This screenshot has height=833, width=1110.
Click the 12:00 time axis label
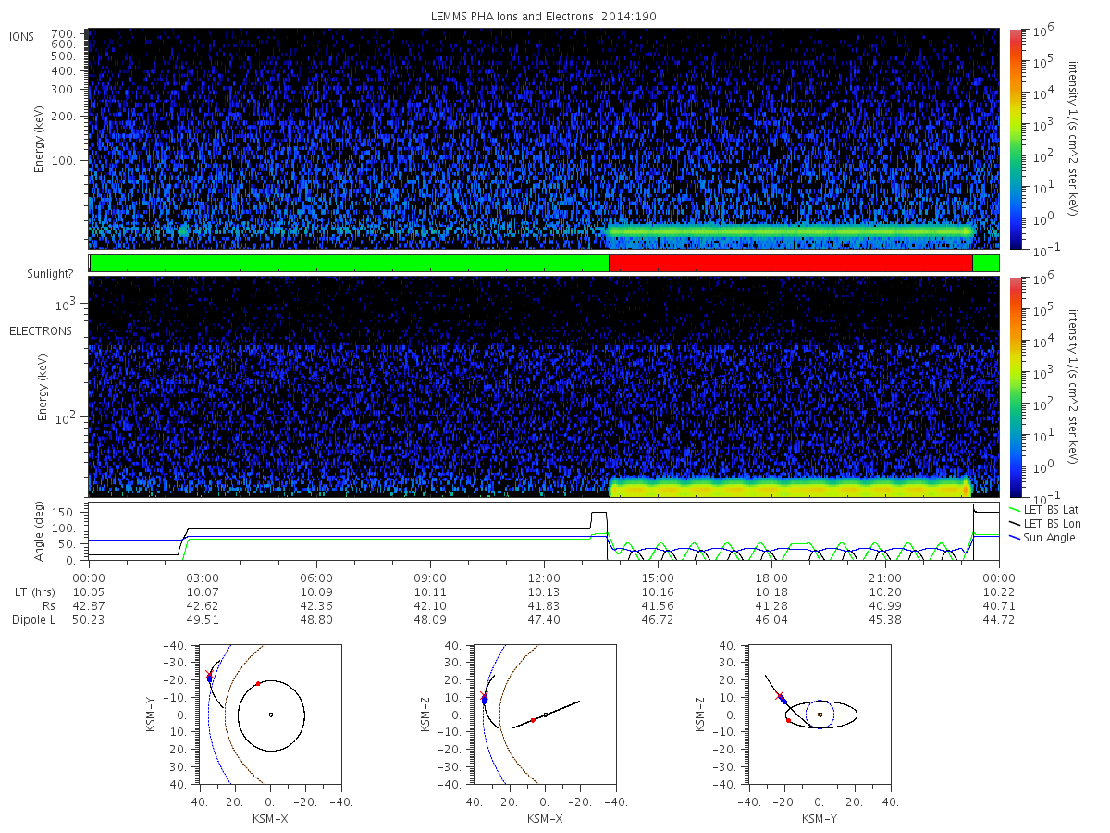pos(544,578)
